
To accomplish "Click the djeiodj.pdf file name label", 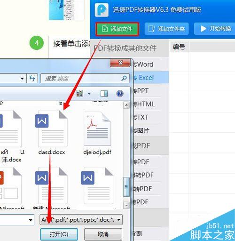I will click(97, 152).
